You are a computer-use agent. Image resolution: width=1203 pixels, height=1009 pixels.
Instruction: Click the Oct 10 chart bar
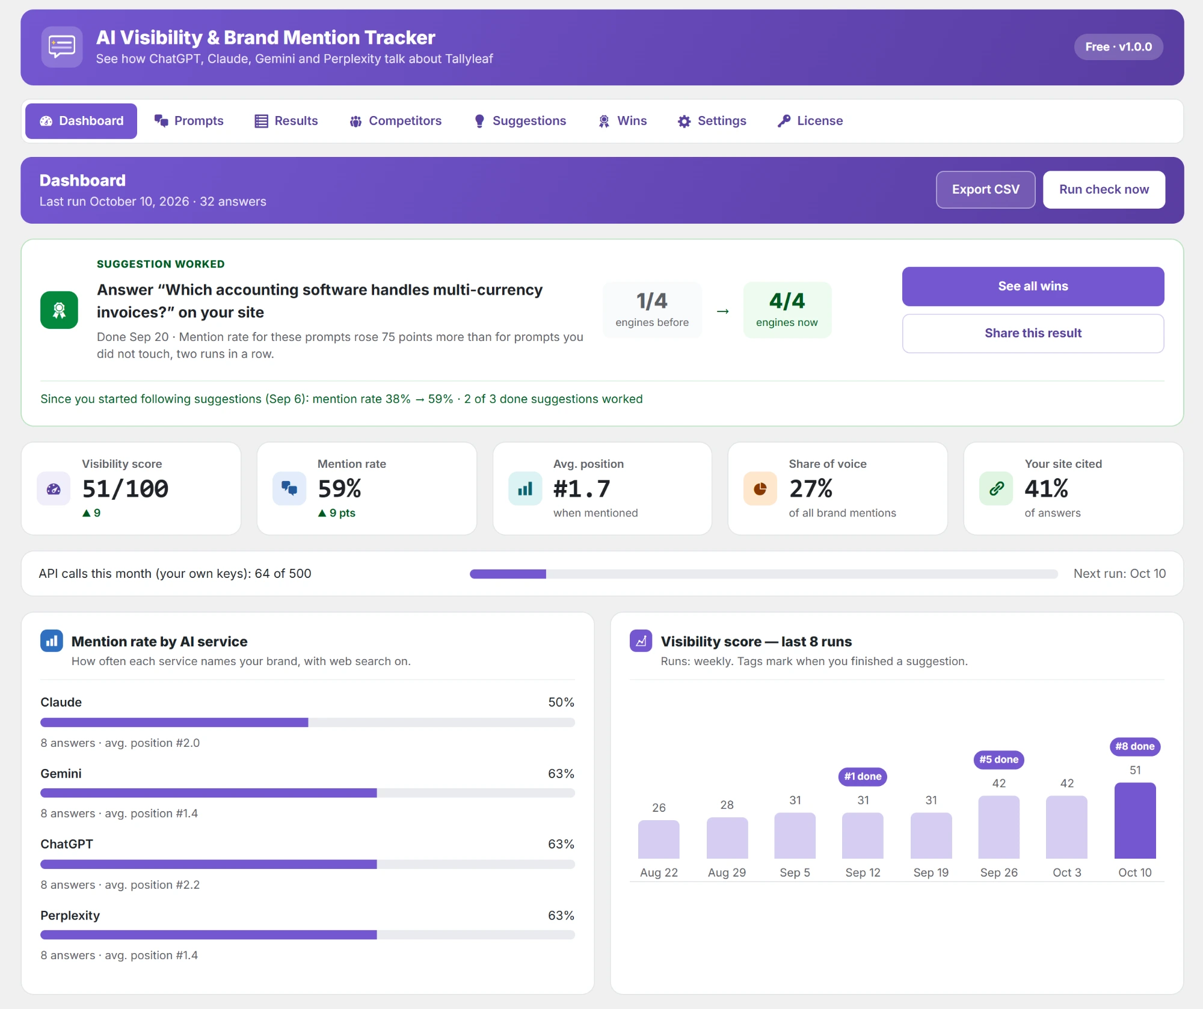pyautogui.click(x=1134, y=820)
